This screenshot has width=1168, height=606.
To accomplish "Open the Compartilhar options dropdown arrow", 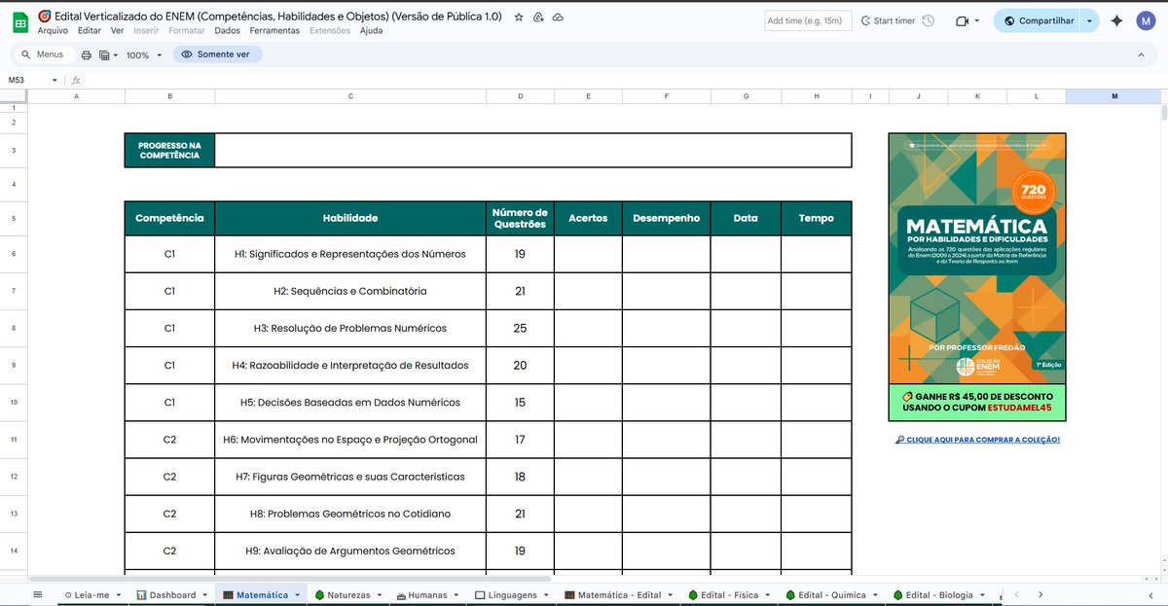I will pos(1089,20).
